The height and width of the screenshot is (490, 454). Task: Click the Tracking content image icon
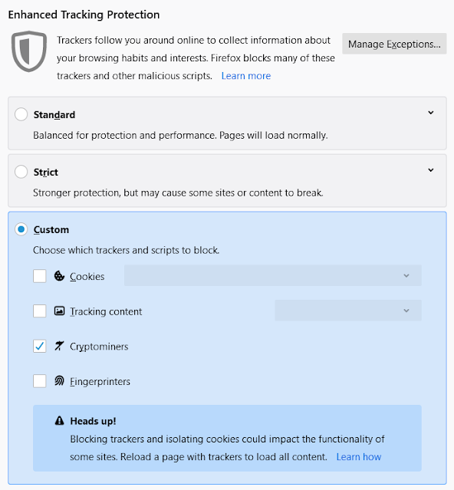pos(59,311)
